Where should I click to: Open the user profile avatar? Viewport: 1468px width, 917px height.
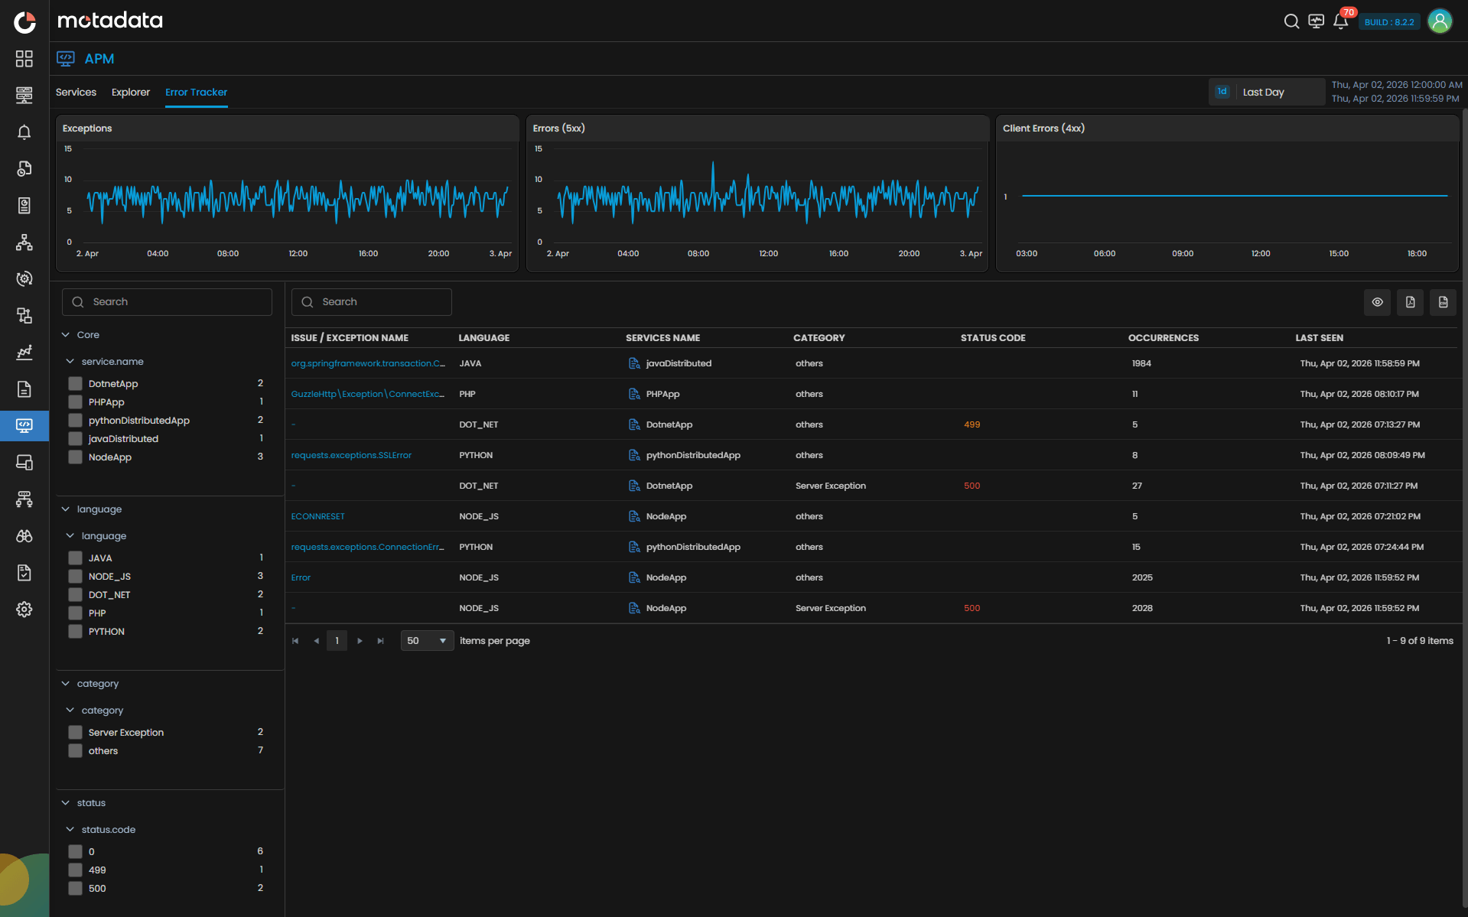[x=1440, y=21]
